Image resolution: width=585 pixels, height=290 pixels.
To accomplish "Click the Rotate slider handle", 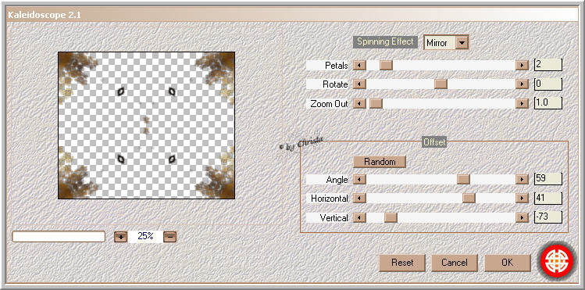I will (x=441, y=84).
